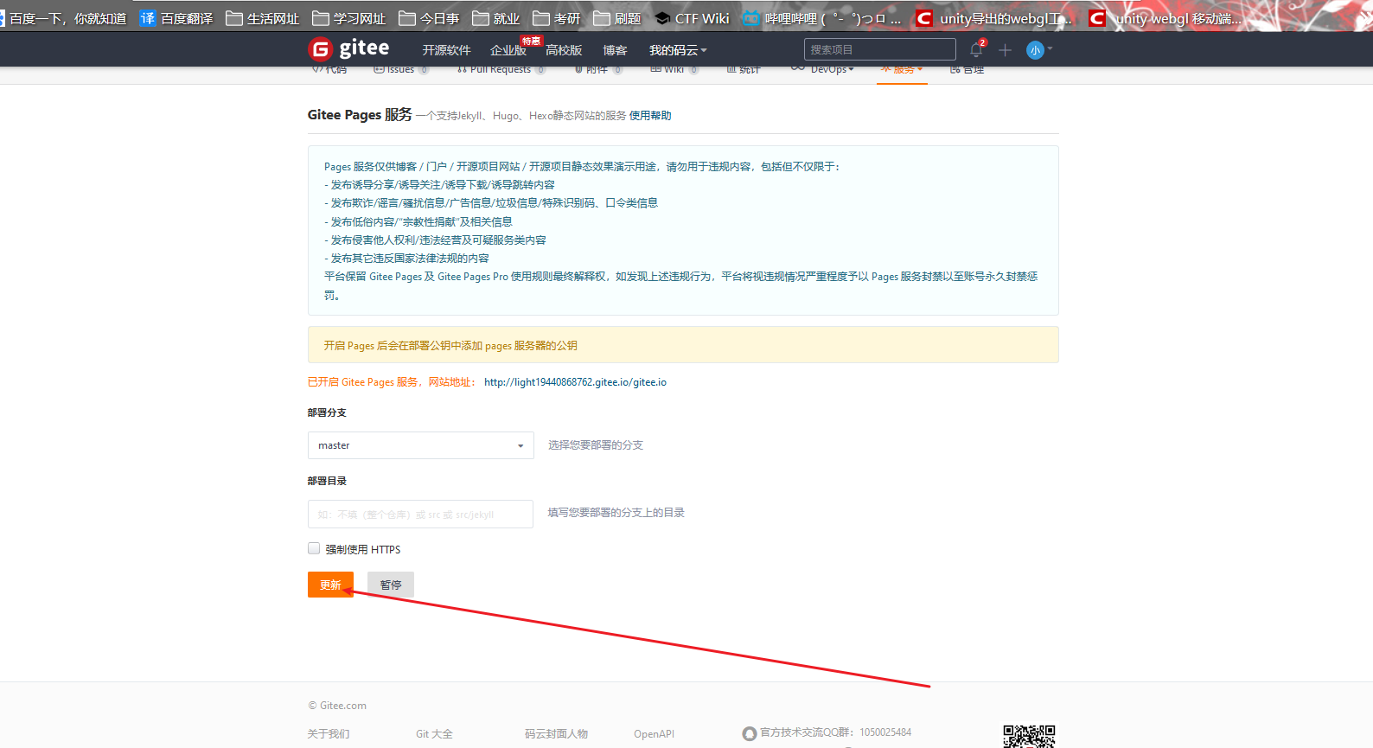Open OpenAPI footer link
The height and width of the screenshot is (748, 1373).
coord(654,734)
